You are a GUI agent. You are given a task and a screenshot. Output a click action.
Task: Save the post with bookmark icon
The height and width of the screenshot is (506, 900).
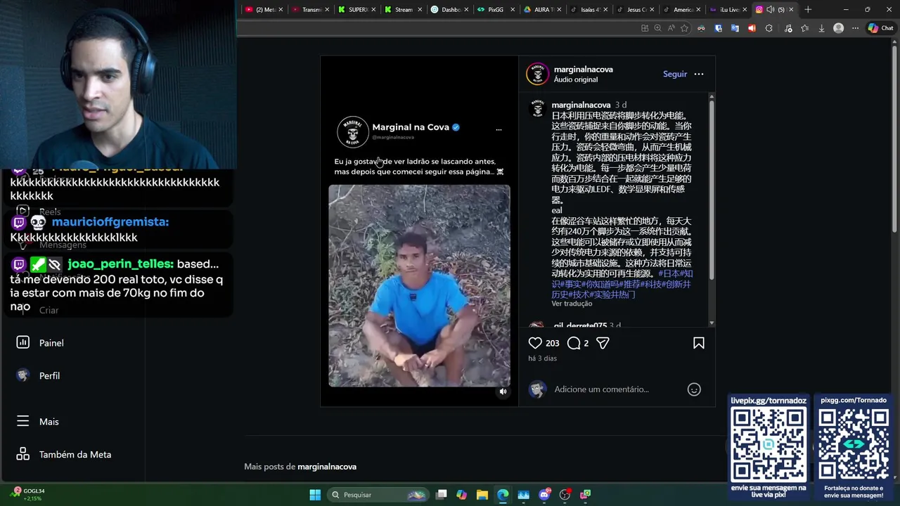[x=699, y=343]
